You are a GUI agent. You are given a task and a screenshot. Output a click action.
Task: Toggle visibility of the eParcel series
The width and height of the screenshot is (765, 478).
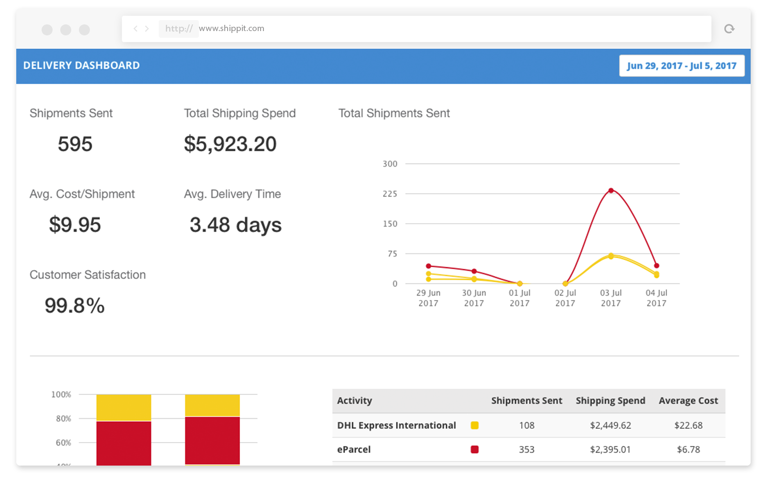pos(474,449)
